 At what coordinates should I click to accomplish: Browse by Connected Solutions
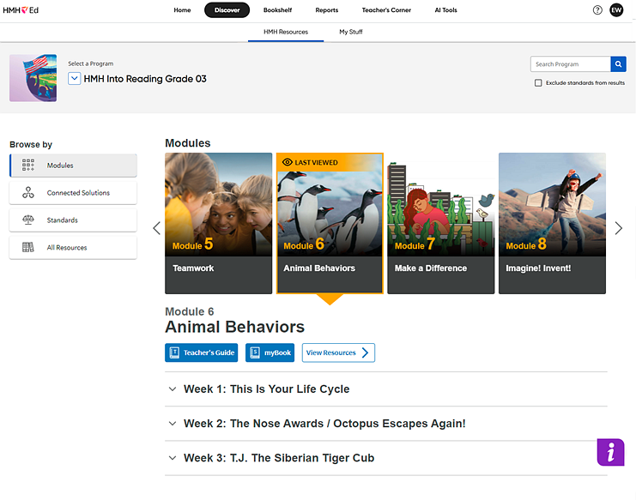point(74,192)
